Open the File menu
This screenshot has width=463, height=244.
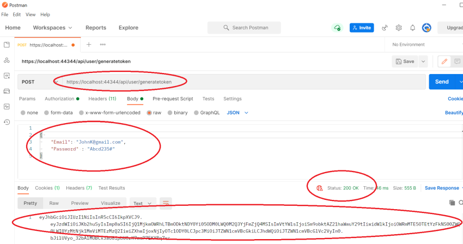(x=5, y=15)
